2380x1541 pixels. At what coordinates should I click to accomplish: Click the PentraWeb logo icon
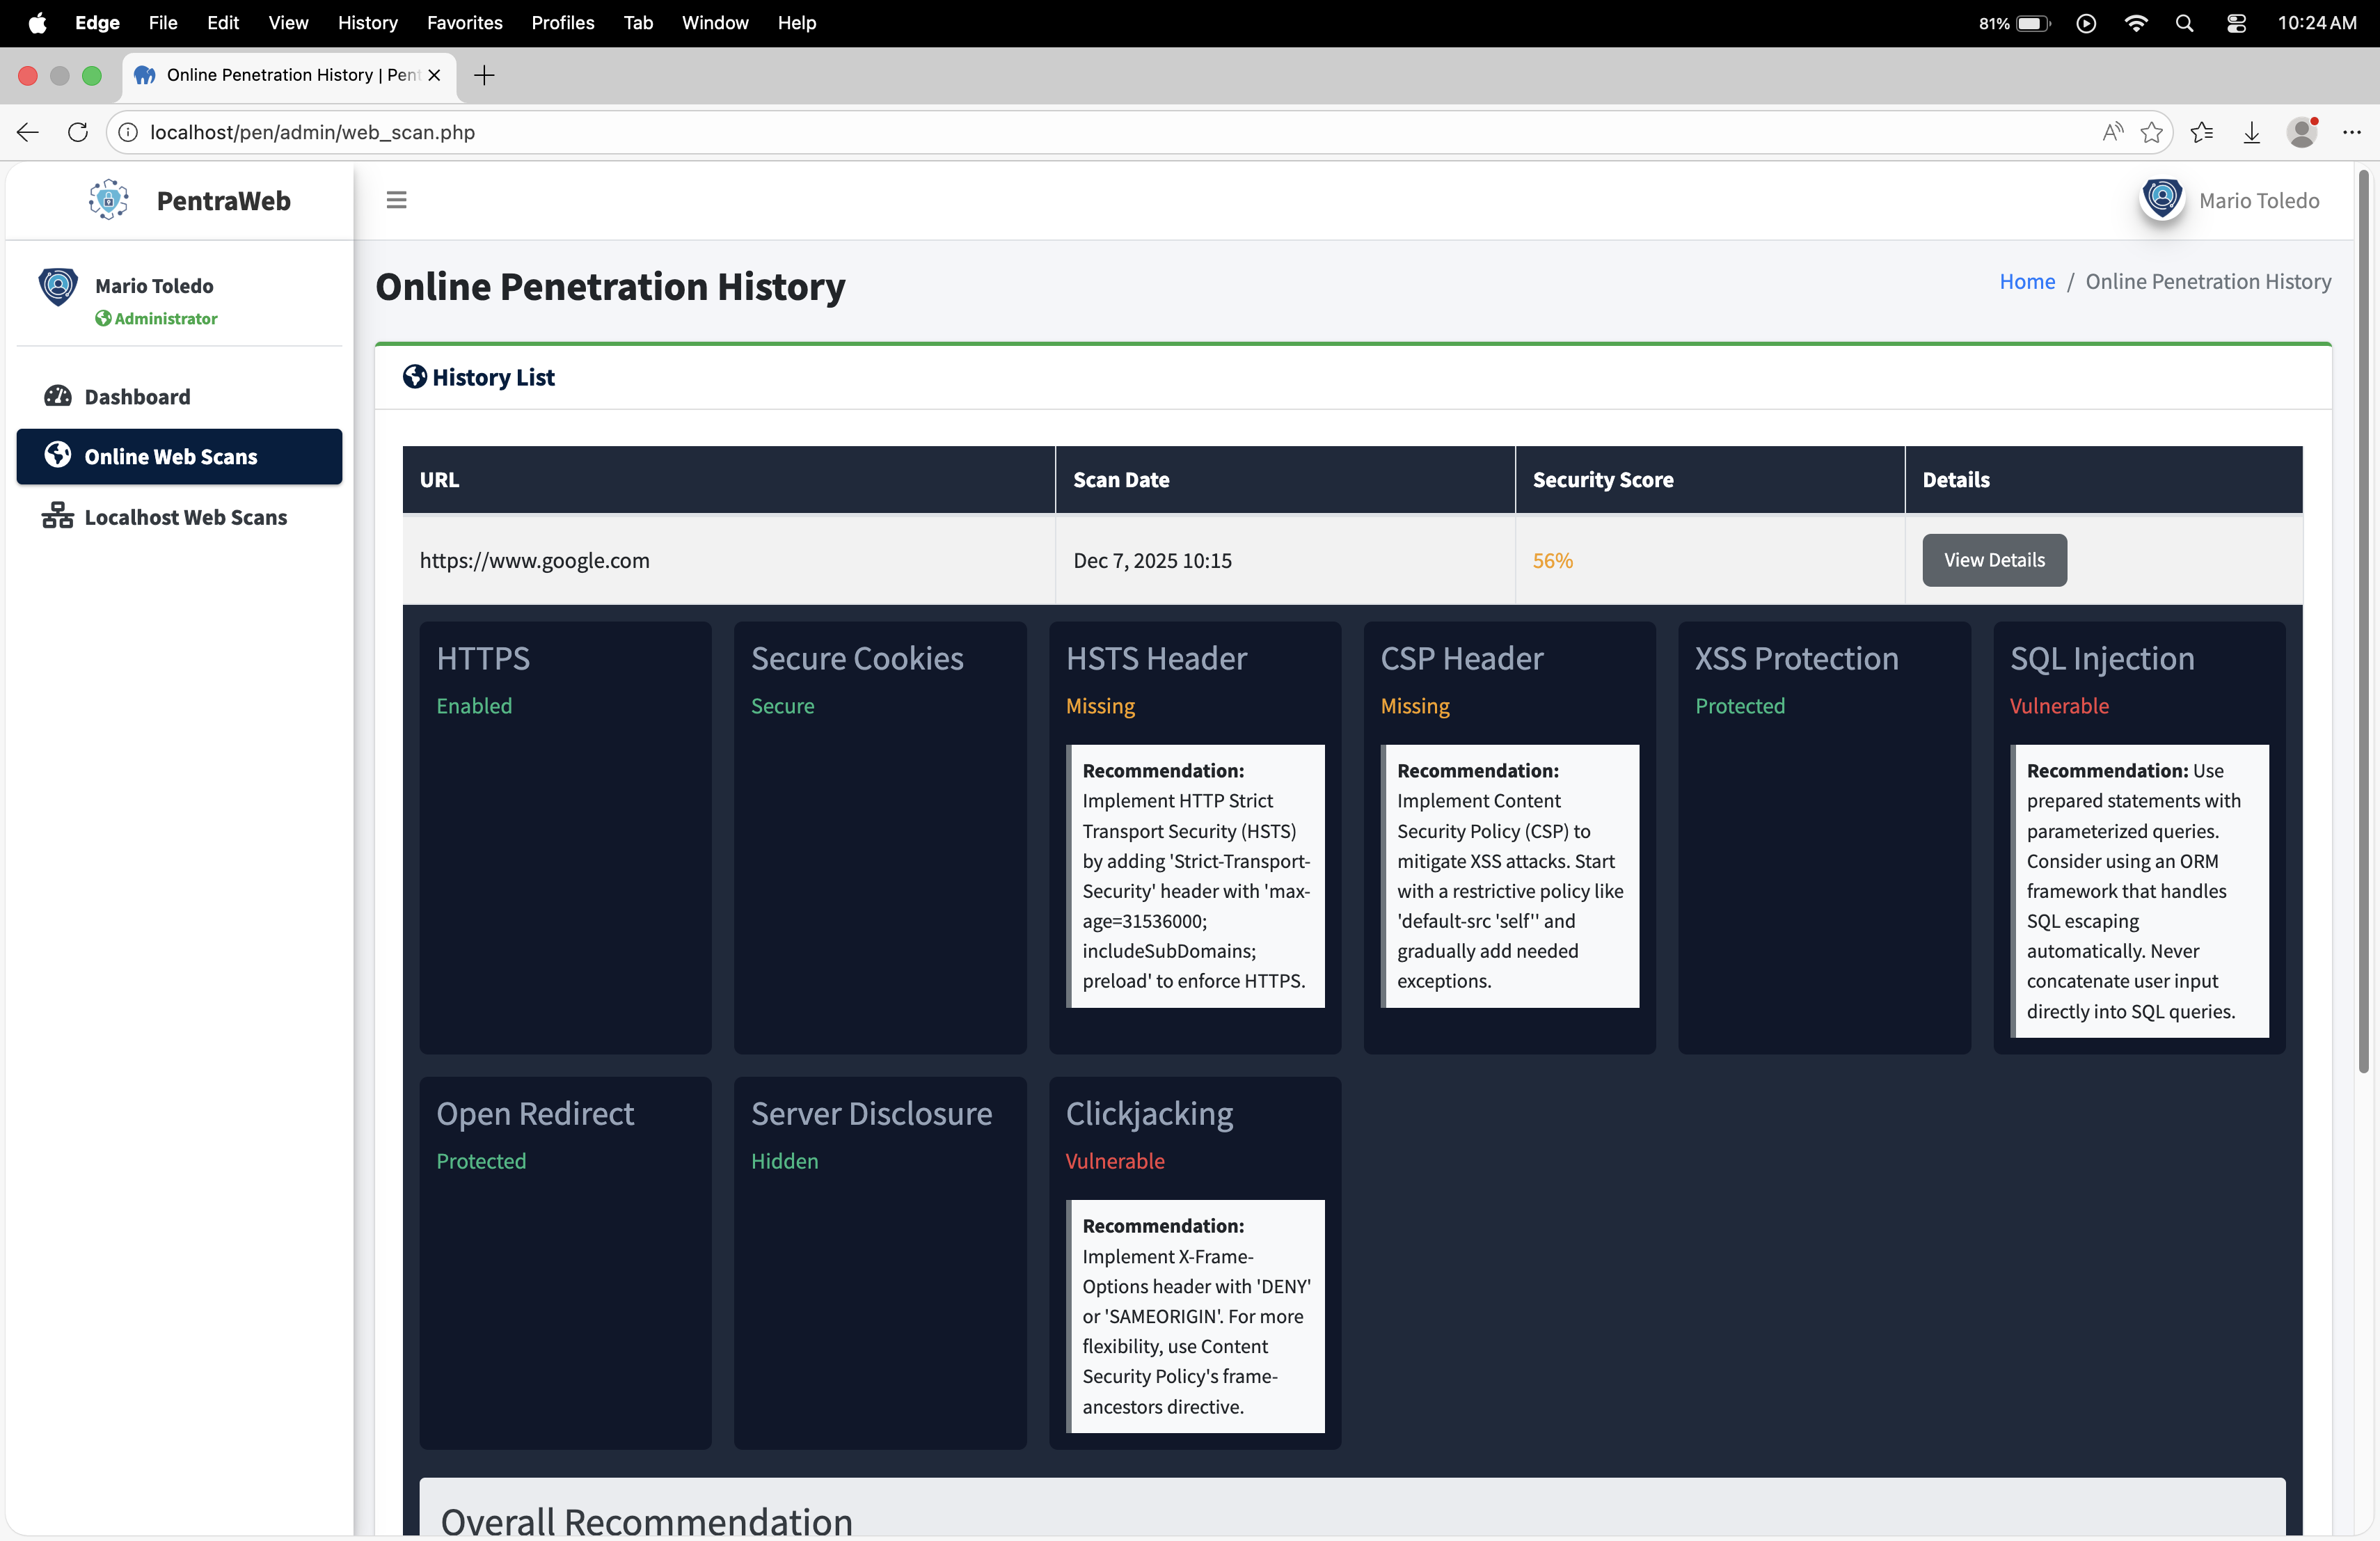point(108,200)
